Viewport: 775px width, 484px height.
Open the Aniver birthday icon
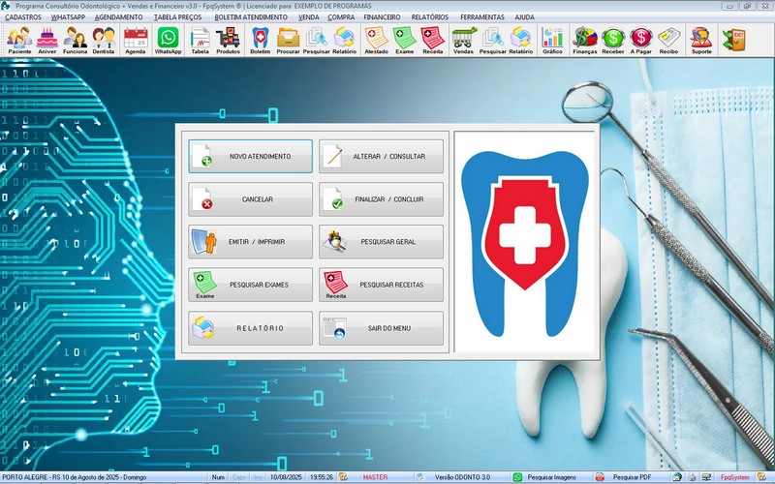pos(47,40)
